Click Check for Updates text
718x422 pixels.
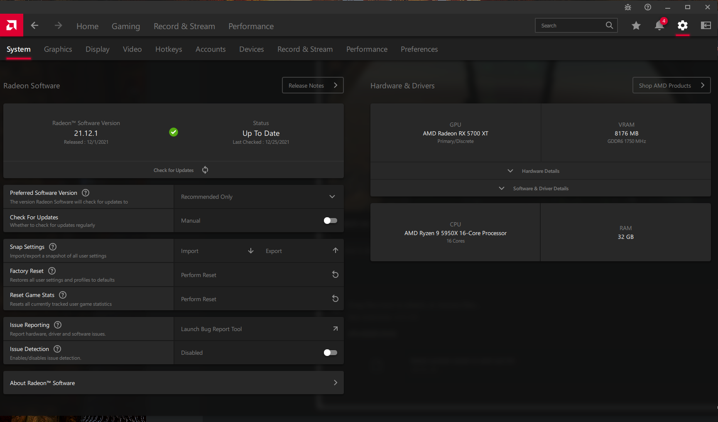(x=174, y=170)
